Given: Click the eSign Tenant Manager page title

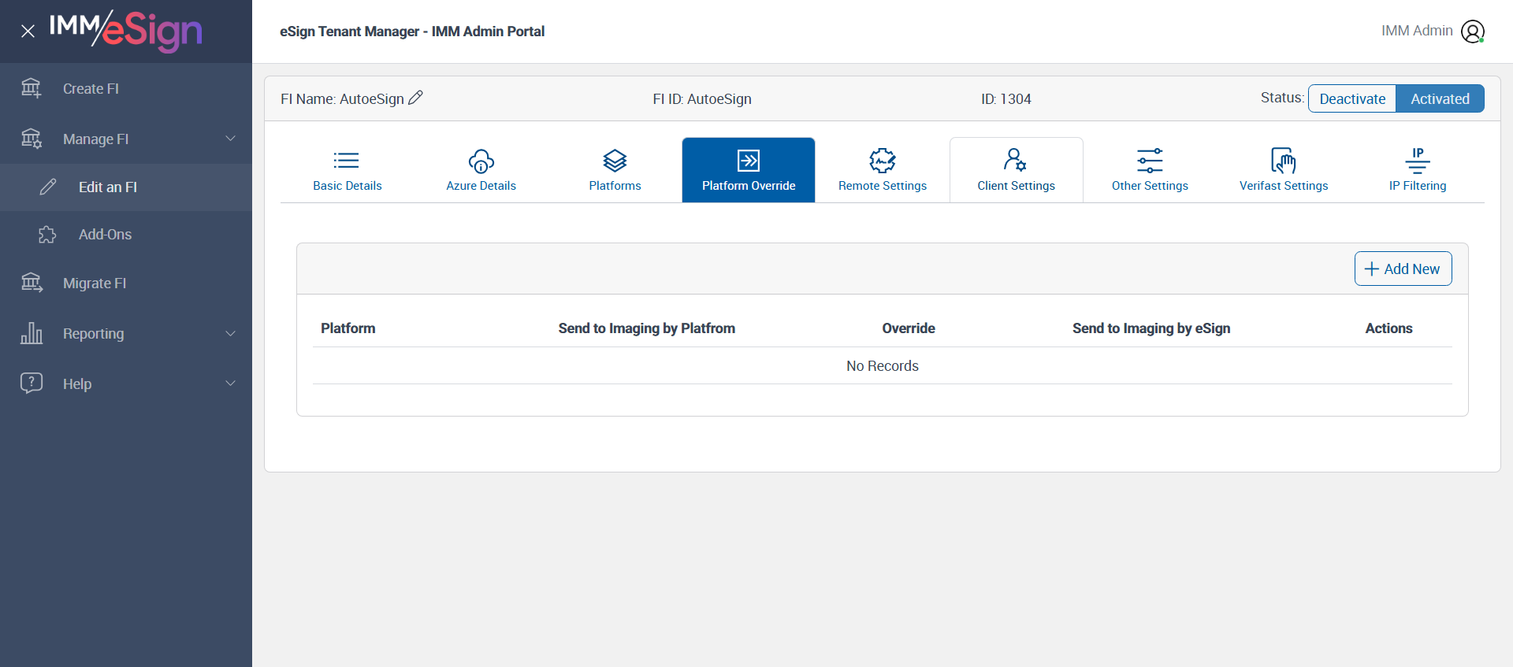Looking at the screenshot, I should 412,31.
